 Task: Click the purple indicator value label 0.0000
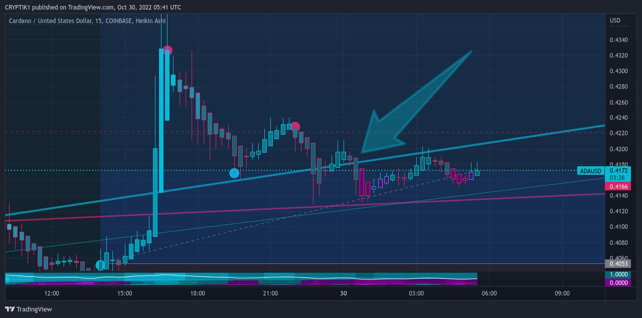point(617,283)
